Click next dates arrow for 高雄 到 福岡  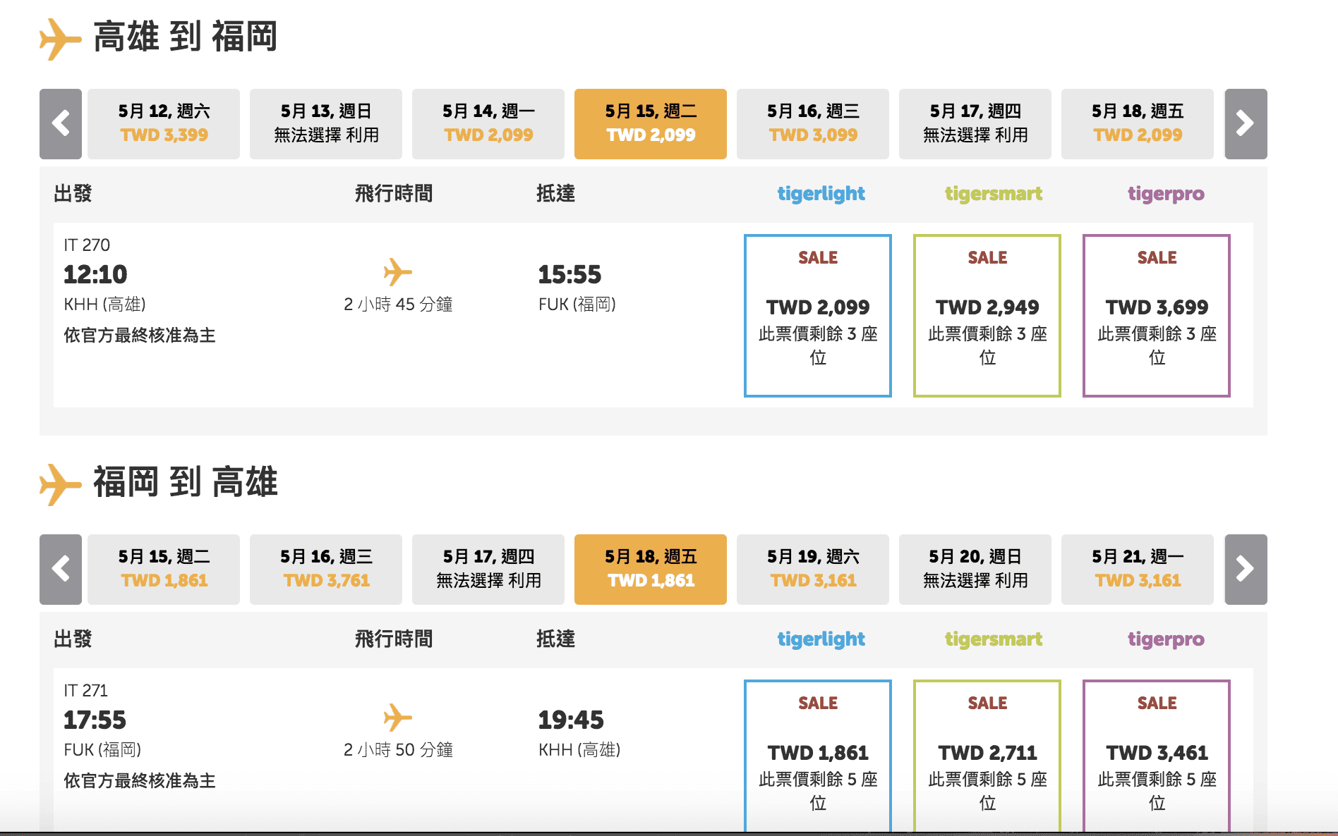[x=1246, y=124]
